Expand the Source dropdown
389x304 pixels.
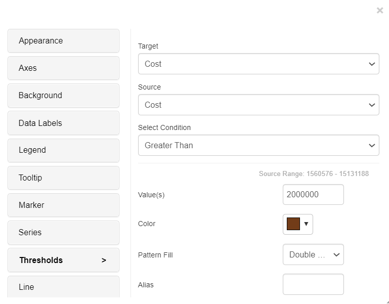coord(258,105)
